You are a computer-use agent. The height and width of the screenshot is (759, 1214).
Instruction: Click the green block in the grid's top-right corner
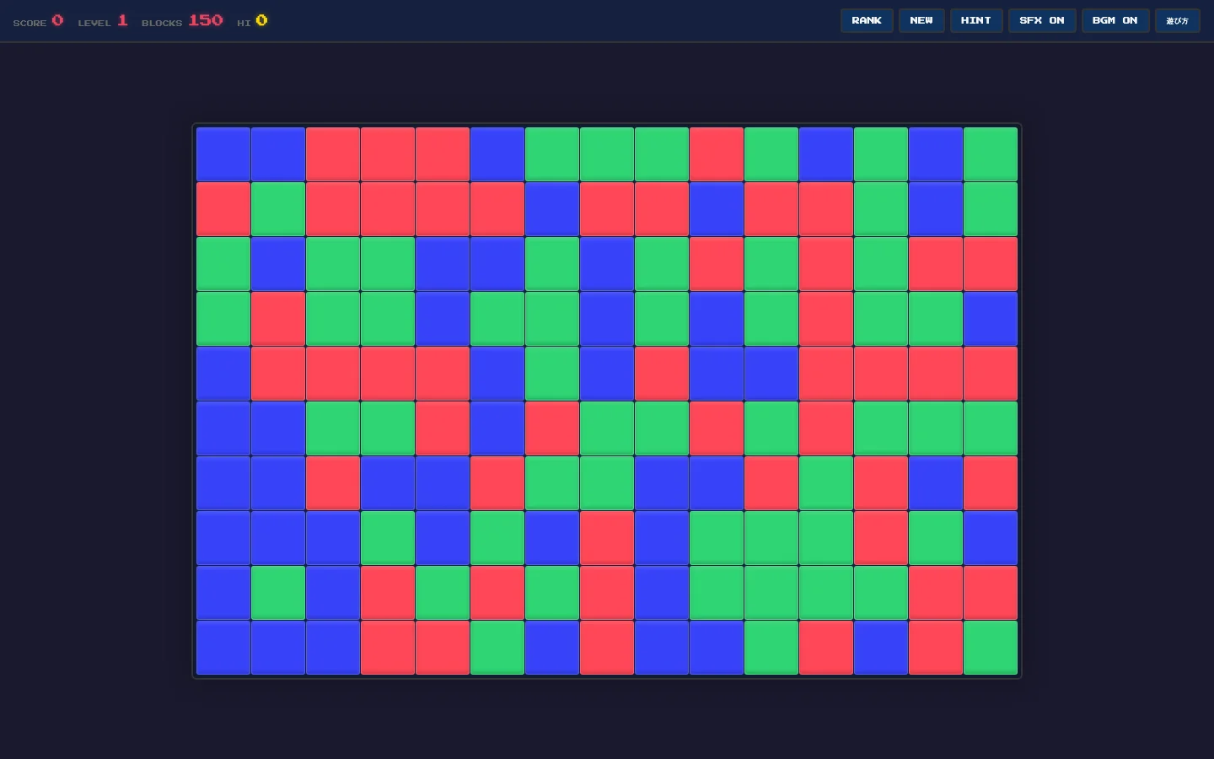tap(991, 154)
